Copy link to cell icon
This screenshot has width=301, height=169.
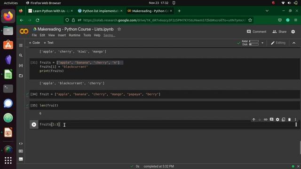coord(265,120)
